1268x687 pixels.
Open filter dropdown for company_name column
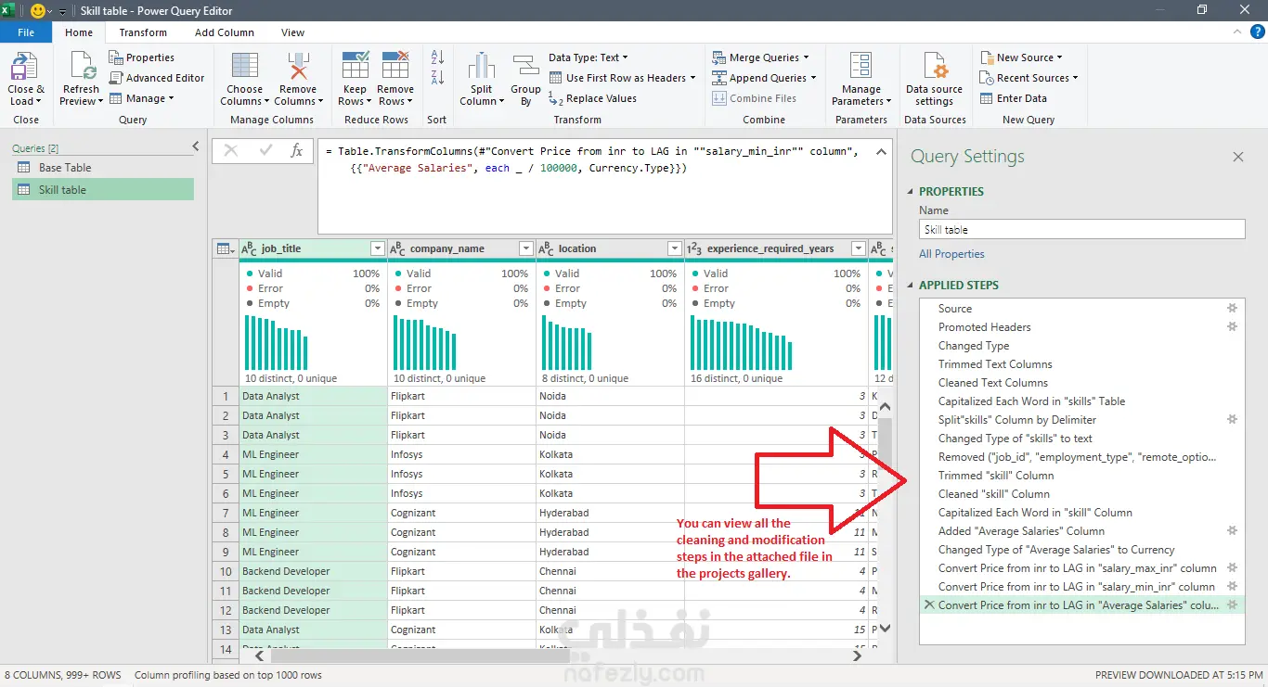pyautogui.click(x=525, y=248)
